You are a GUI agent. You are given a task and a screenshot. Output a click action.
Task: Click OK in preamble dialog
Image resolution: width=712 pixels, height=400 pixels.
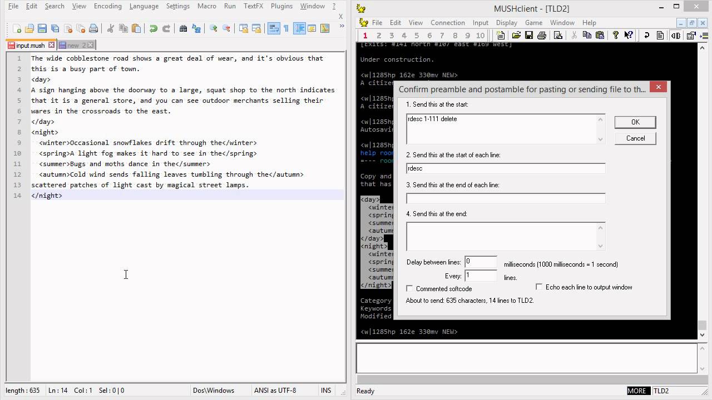[x=635, y=122]
